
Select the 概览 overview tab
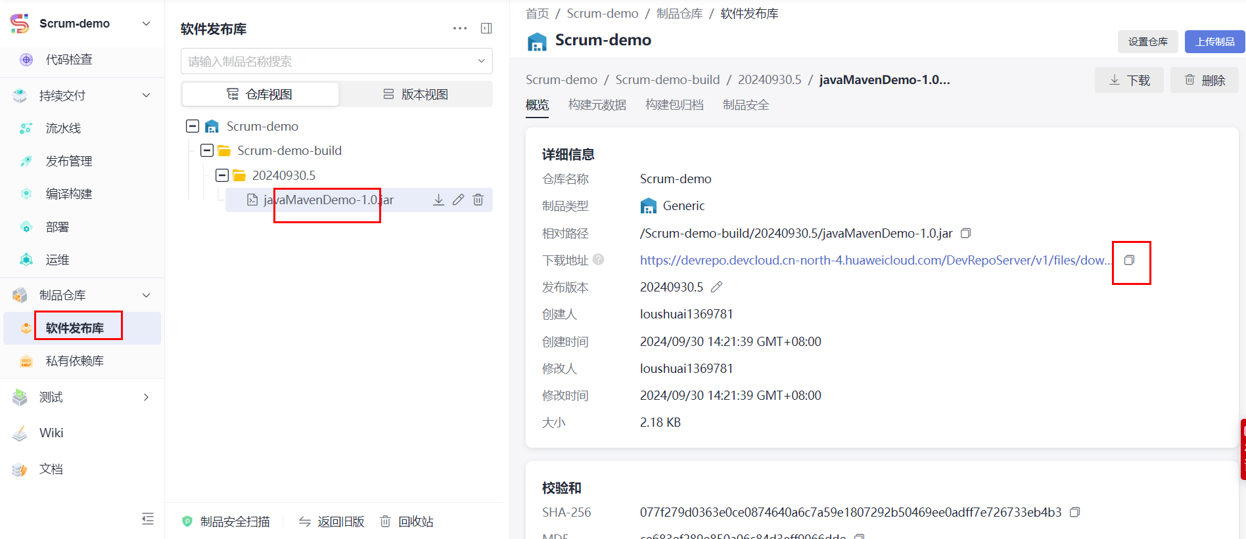click(537, 105)
